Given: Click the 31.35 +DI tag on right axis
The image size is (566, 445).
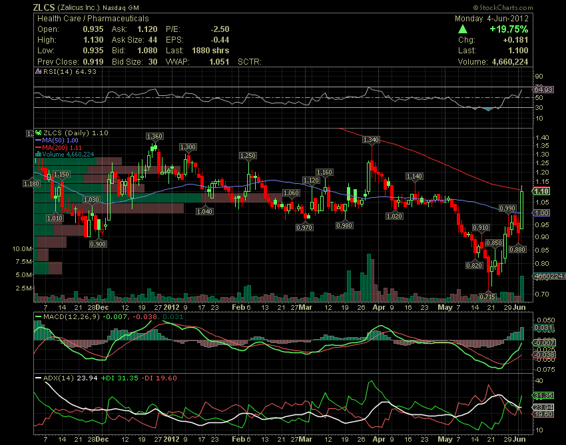Looking at the screenshot, I should 543,396.
